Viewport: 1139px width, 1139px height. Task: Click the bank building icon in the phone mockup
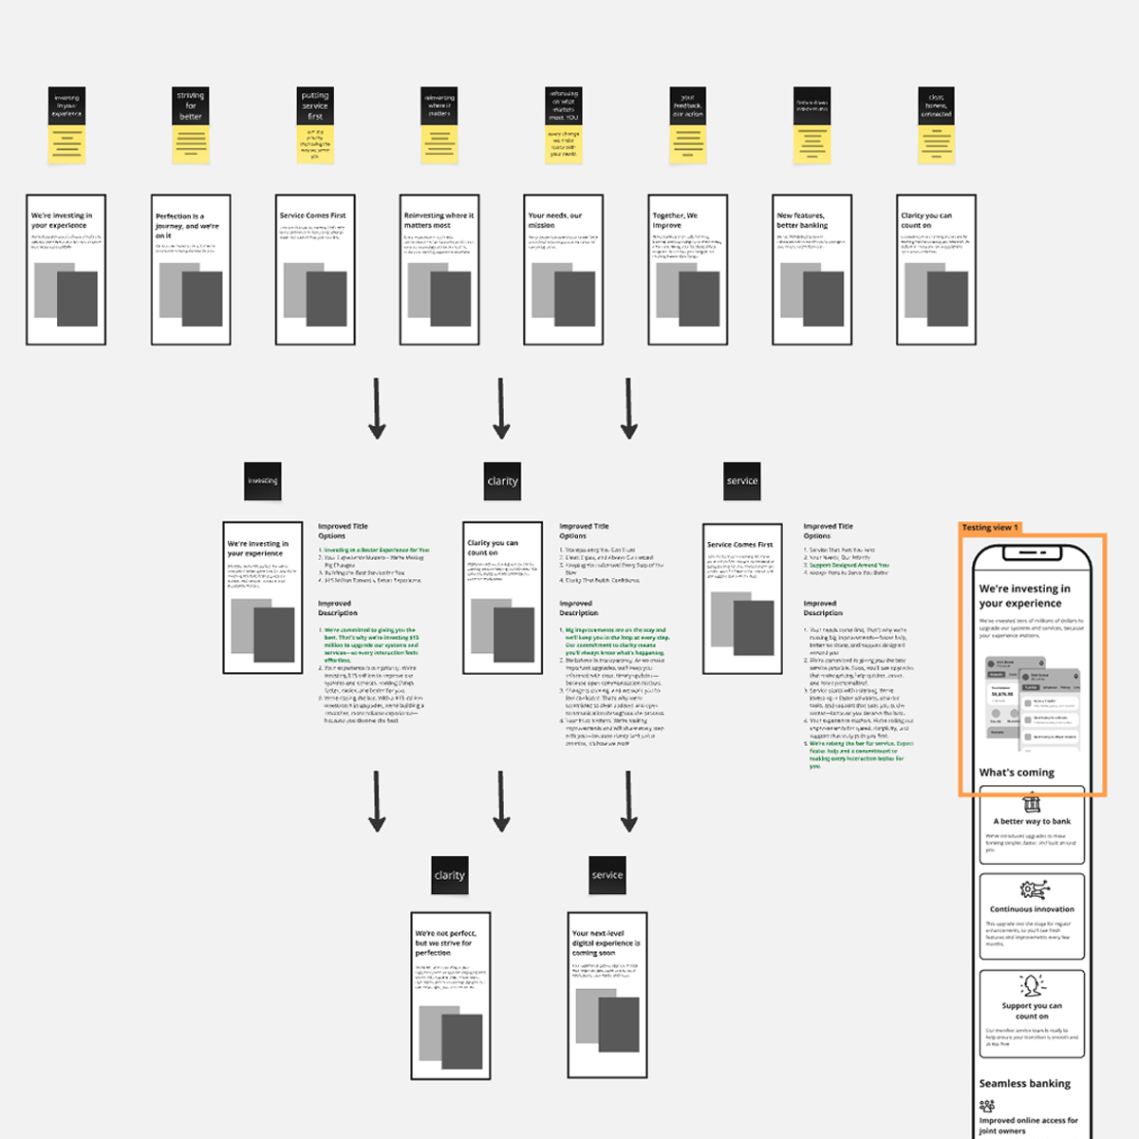pyautogui.click(x=1032, y=803)
